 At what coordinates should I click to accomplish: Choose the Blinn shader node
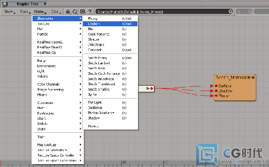click(110, 29)
